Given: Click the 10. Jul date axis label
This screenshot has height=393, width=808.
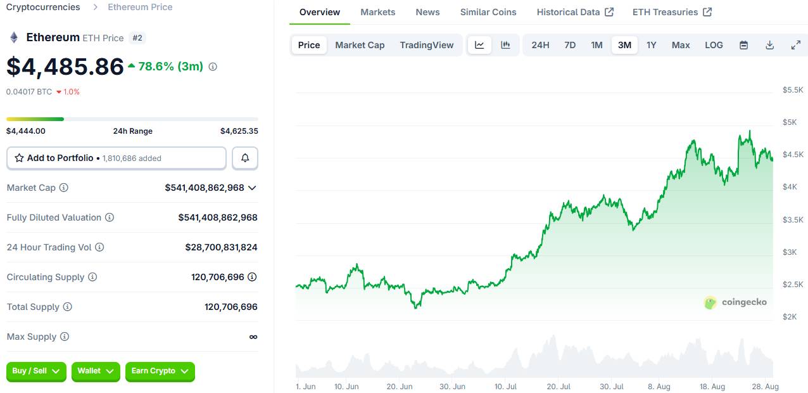Looking at the screenshot, I should click(506, 387).
